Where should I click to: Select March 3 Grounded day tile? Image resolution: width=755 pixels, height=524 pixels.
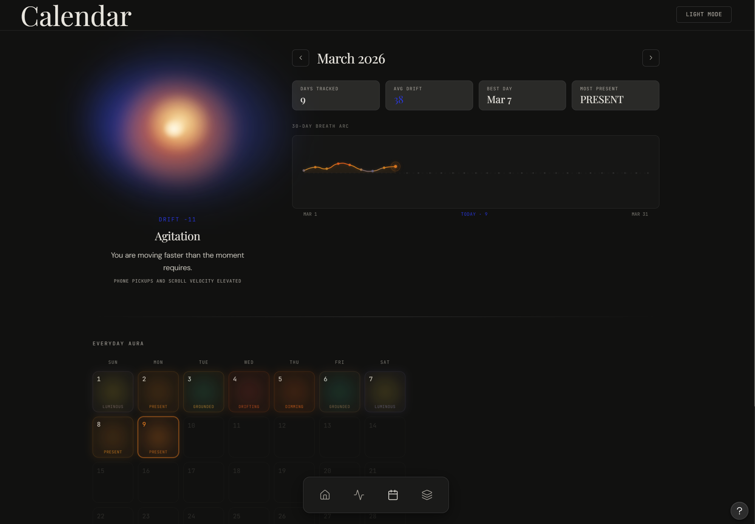click(x=204, y=392)
